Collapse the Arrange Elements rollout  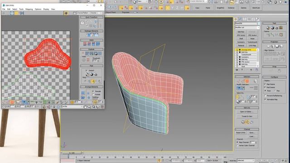point(92,86)
